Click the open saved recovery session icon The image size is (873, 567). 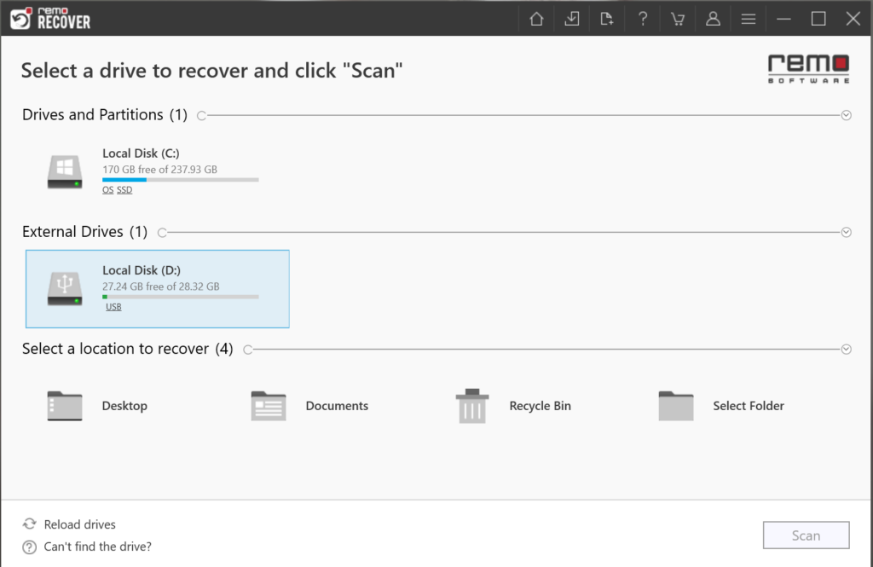click(571, 18)
